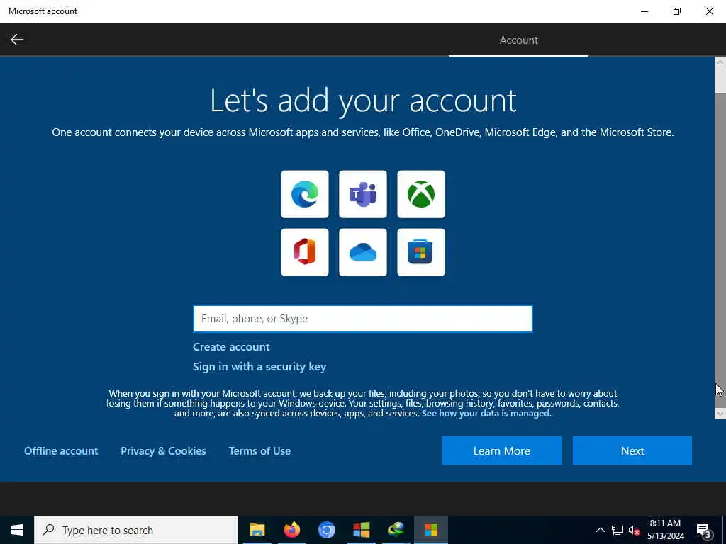Click the Learn More button
This screenshot has height=544, width=726.
tap(502, 450)
